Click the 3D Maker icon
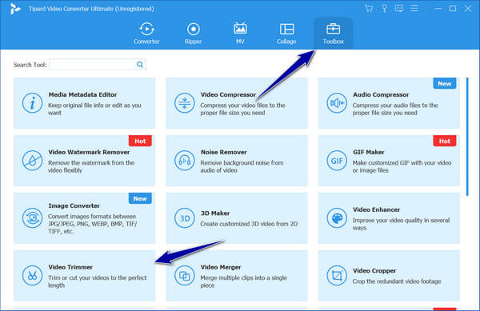The width and height of the screenshot is (480, 311). coord(184,218)
